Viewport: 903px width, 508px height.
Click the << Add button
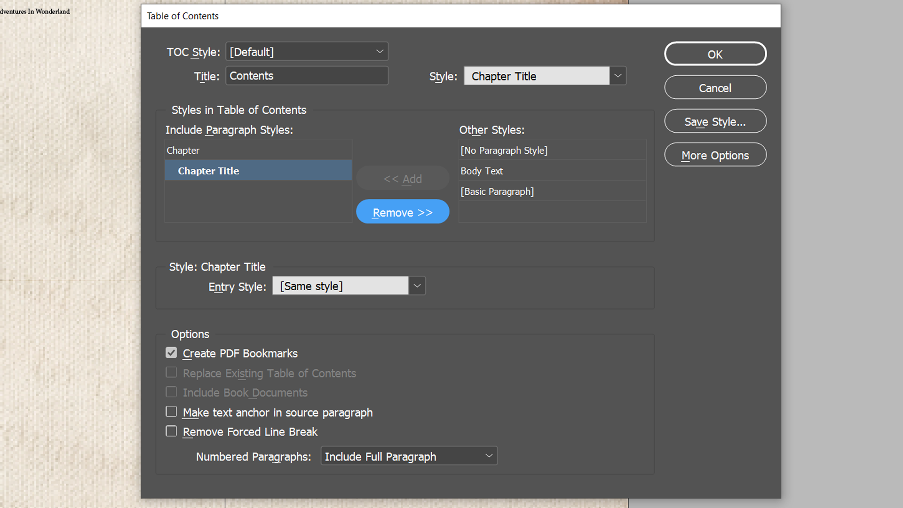[403, 178]
